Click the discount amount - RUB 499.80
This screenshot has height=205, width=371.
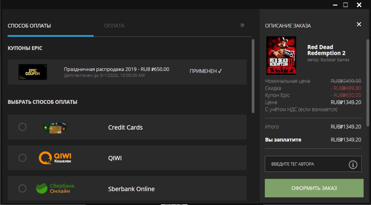(x=346, y=88)
